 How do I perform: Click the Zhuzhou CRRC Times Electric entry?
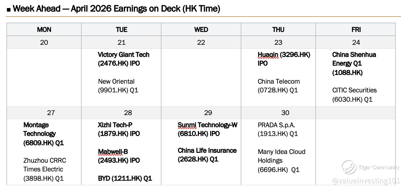(45, 169)
